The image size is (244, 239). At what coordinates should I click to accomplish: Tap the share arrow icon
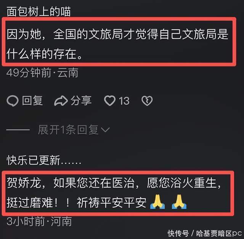61,101
